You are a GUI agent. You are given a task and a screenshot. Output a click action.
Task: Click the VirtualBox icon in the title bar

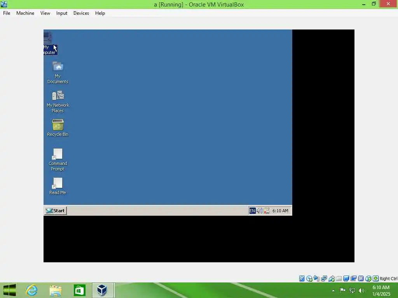point(4,4)
